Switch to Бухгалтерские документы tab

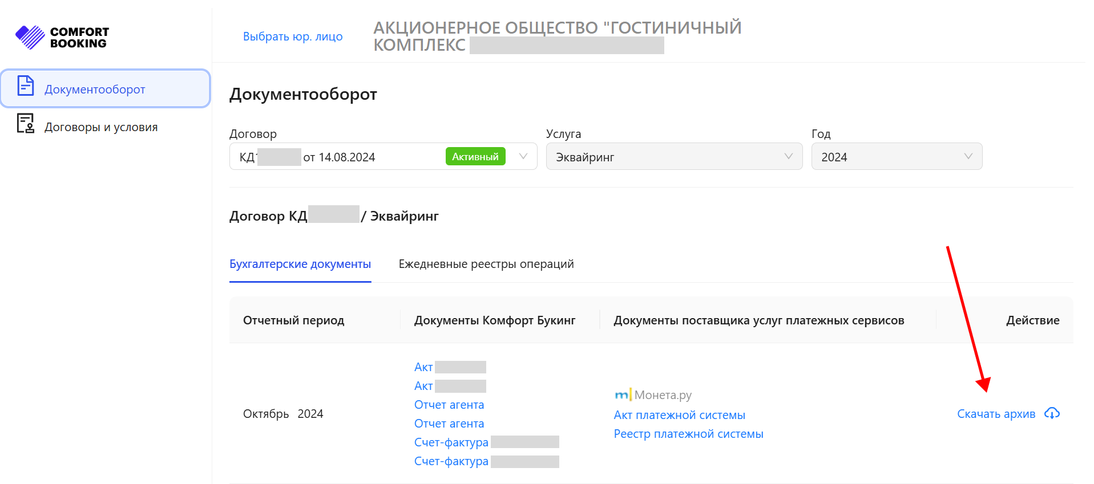click(x=300, y=264)
